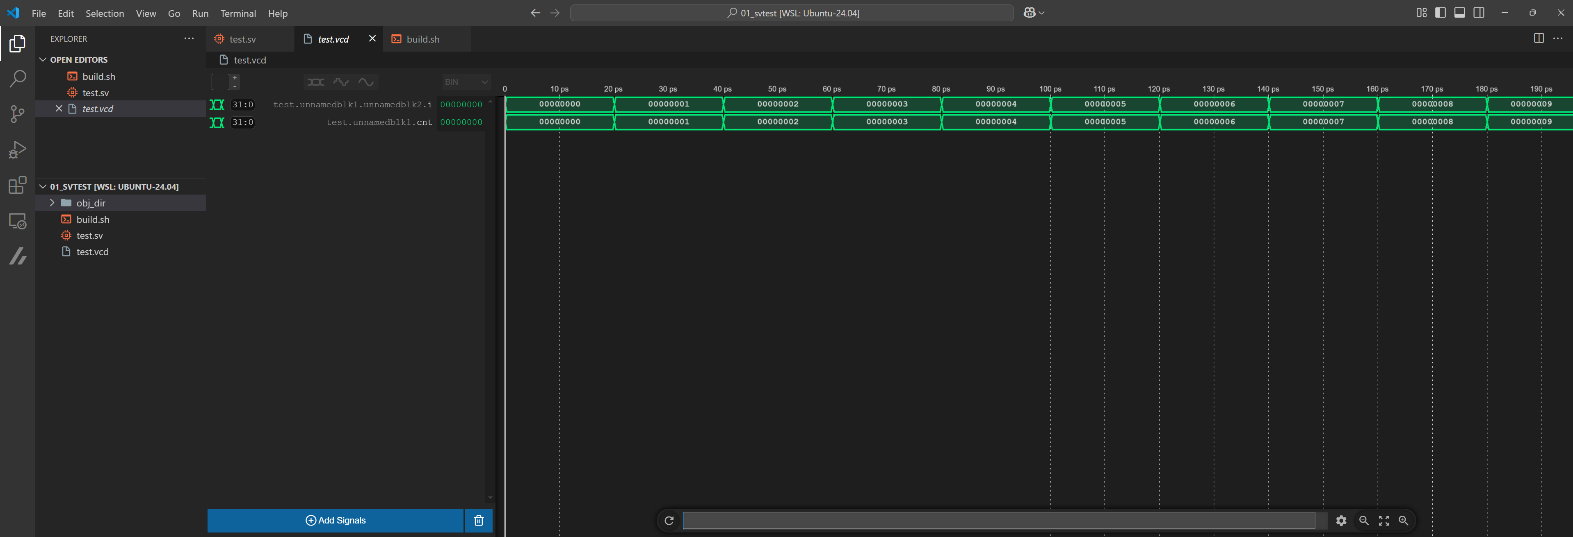Screen dimensions: 1573x537
Task: Click the 00000005 segment of the cnt waveform
Action: coord(1105,122)
